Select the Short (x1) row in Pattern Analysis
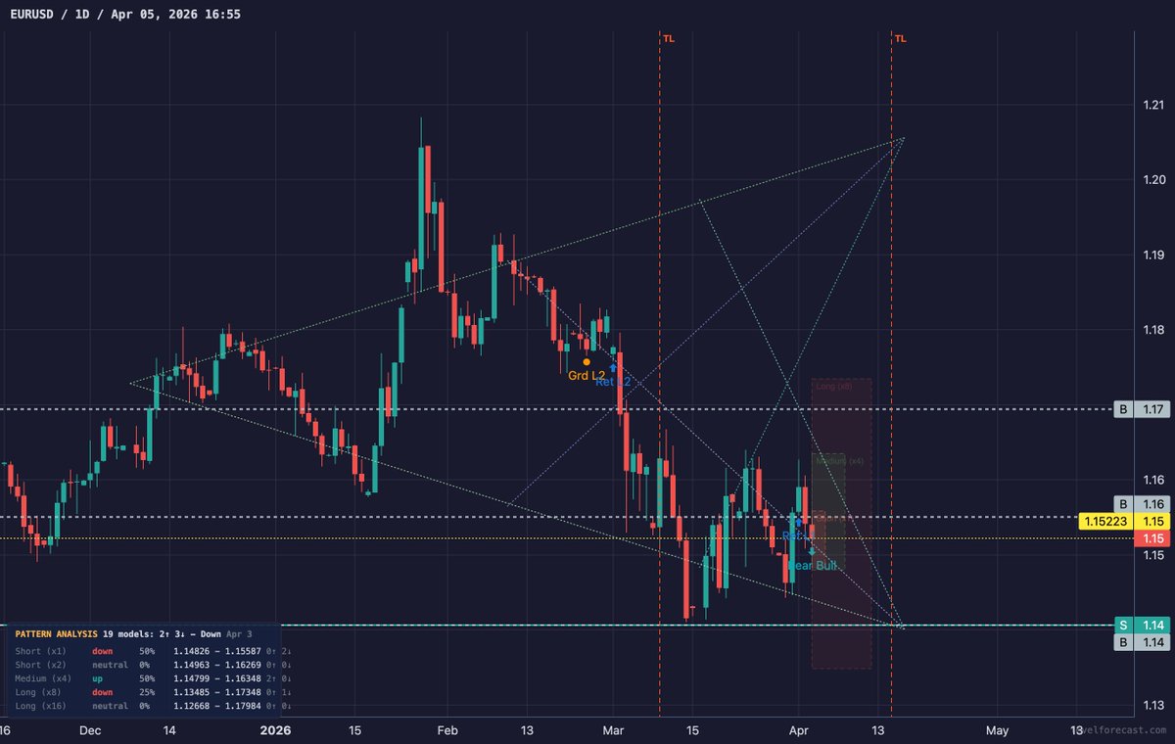The width and height of the screenshot is (1175, 744). click(x=153, y=650)
